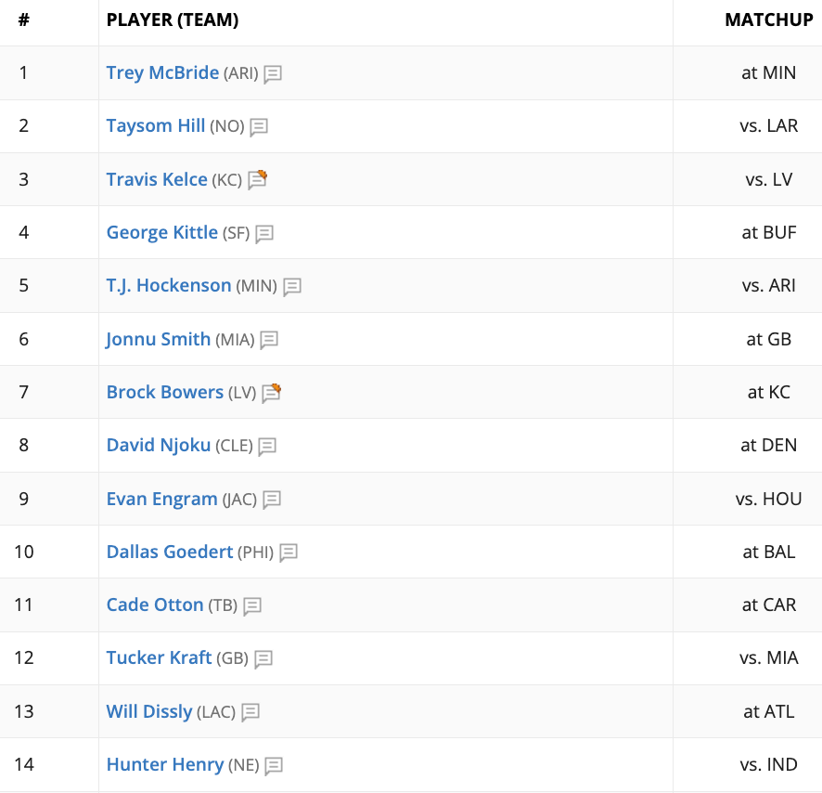This screenshot has height=793, width=822.
Task: Sort by the # rank column header
Action: click(23, 20)
